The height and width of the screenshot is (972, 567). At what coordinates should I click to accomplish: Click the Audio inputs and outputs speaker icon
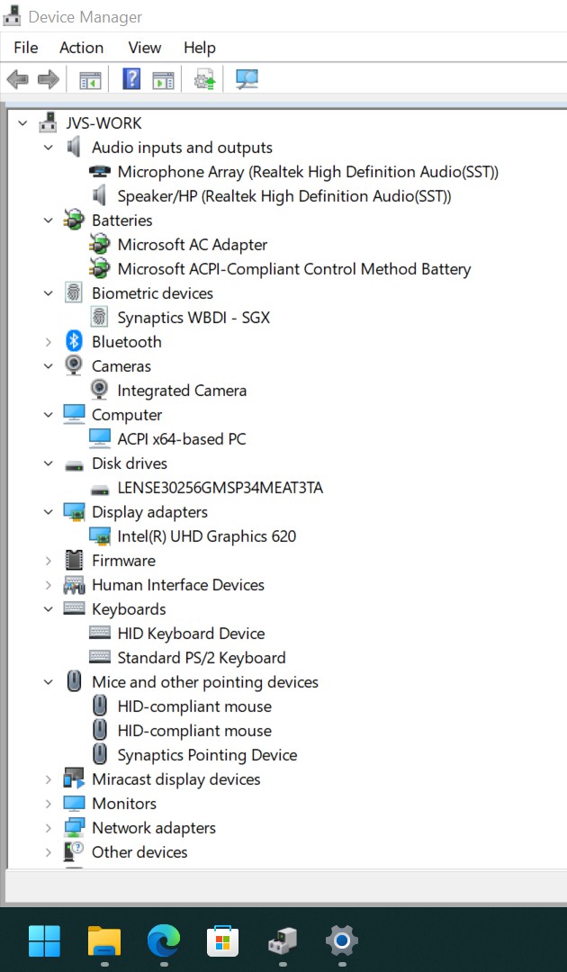pos(74,147)
